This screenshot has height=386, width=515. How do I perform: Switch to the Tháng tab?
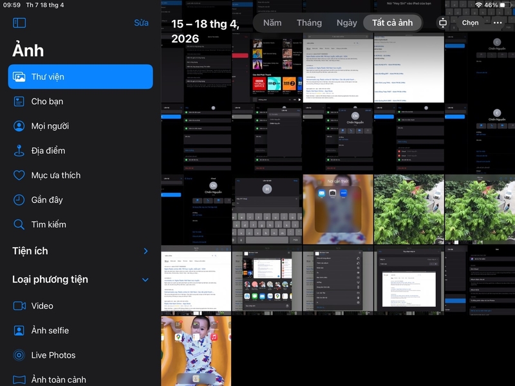[x=309, y=23]
